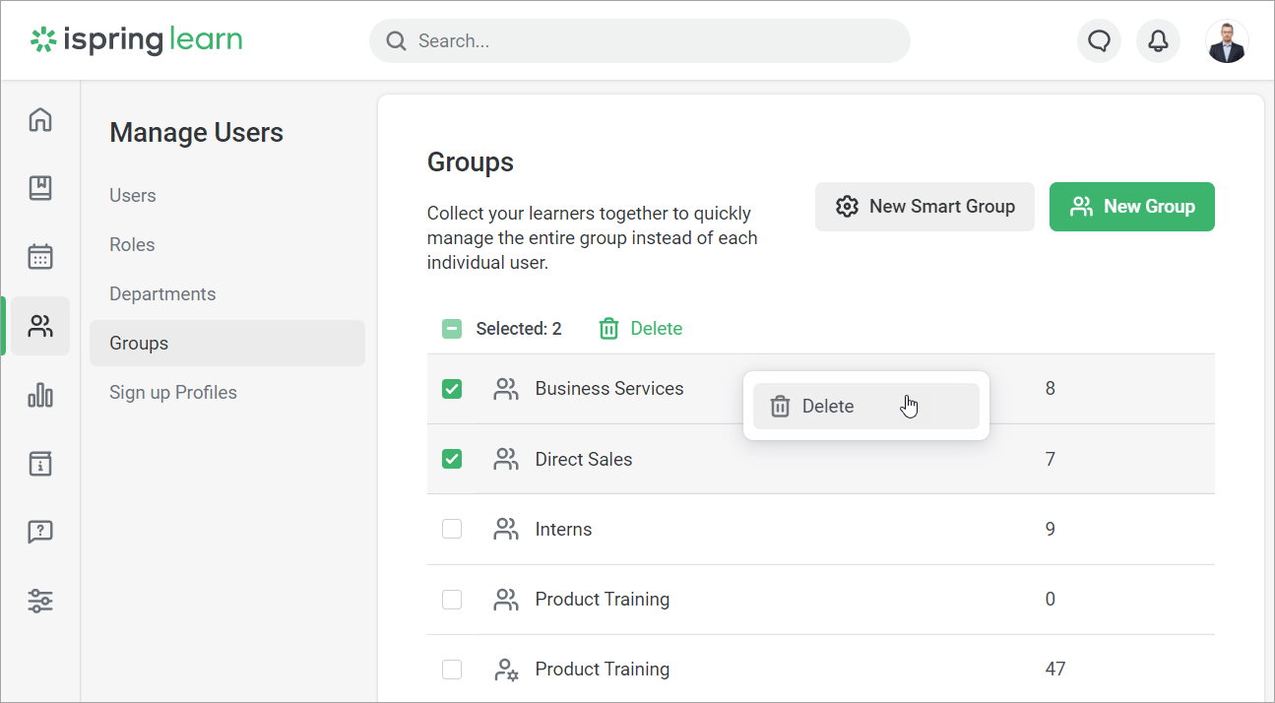Open the Reports bar chart icon
Viewport: 1275px width, 703px height.
coord(40,395)
